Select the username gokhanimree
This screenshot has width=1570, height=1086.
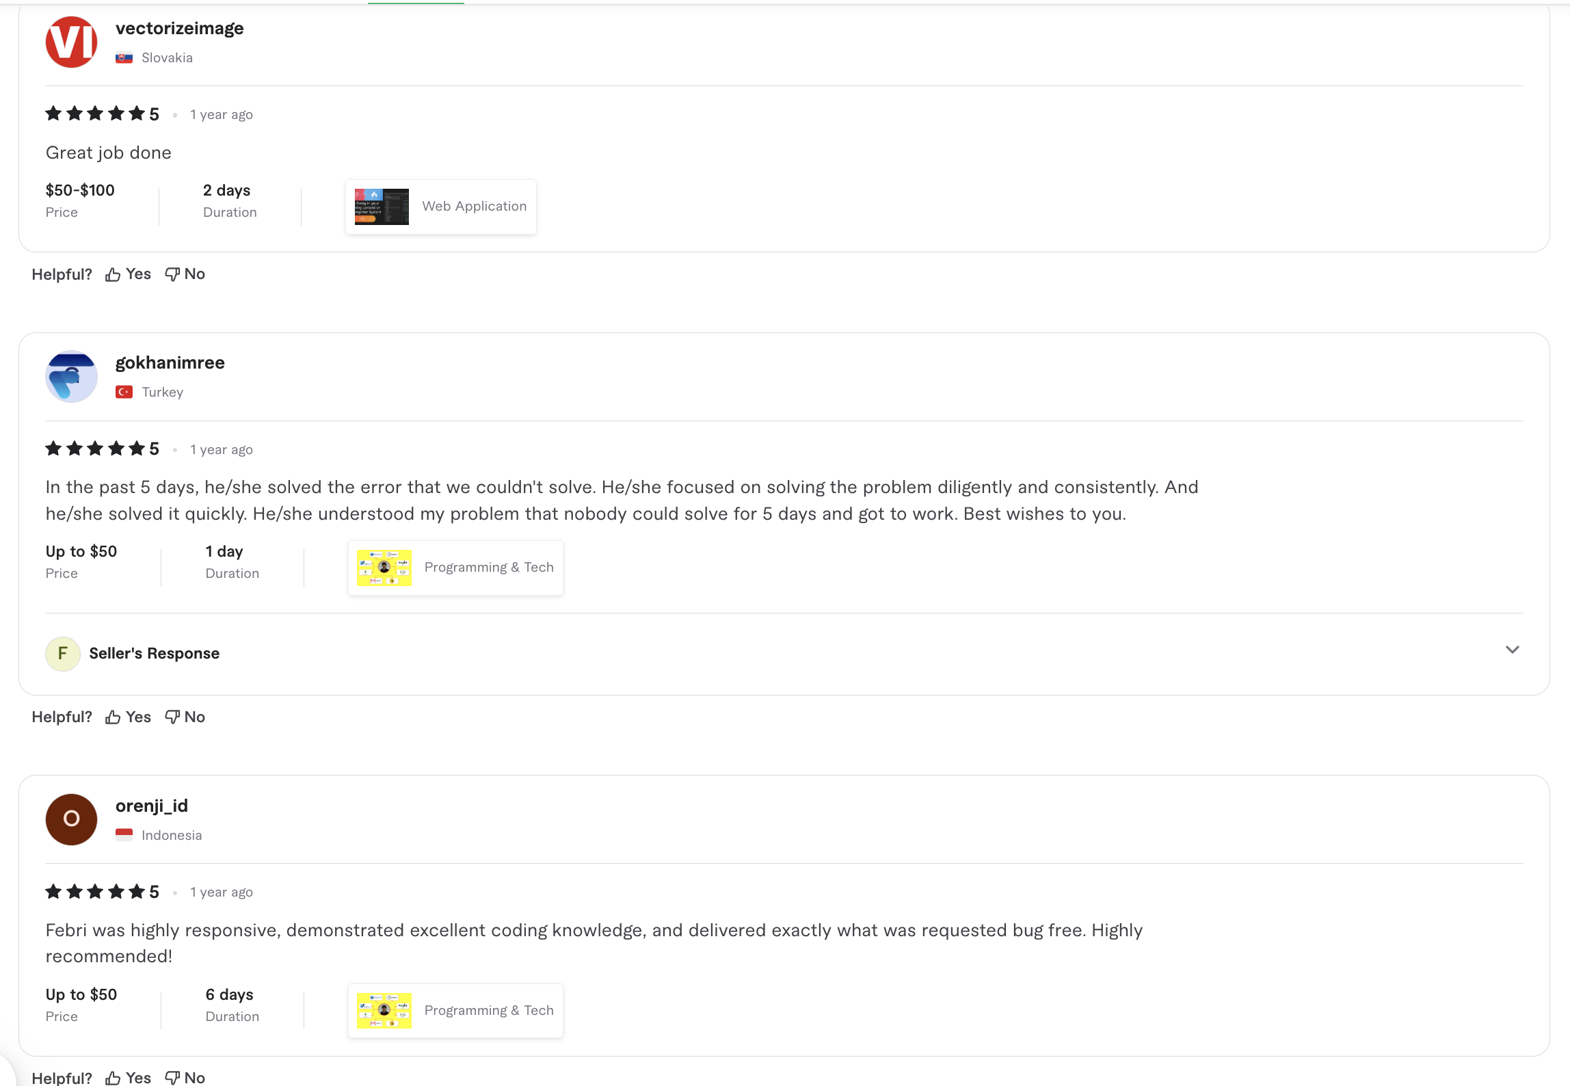(x=170, y=362)
